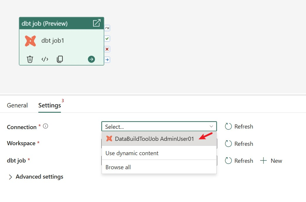Open the Connection dropdown chevron
This screenshot has height=202, width=306.
coord(211,126)
